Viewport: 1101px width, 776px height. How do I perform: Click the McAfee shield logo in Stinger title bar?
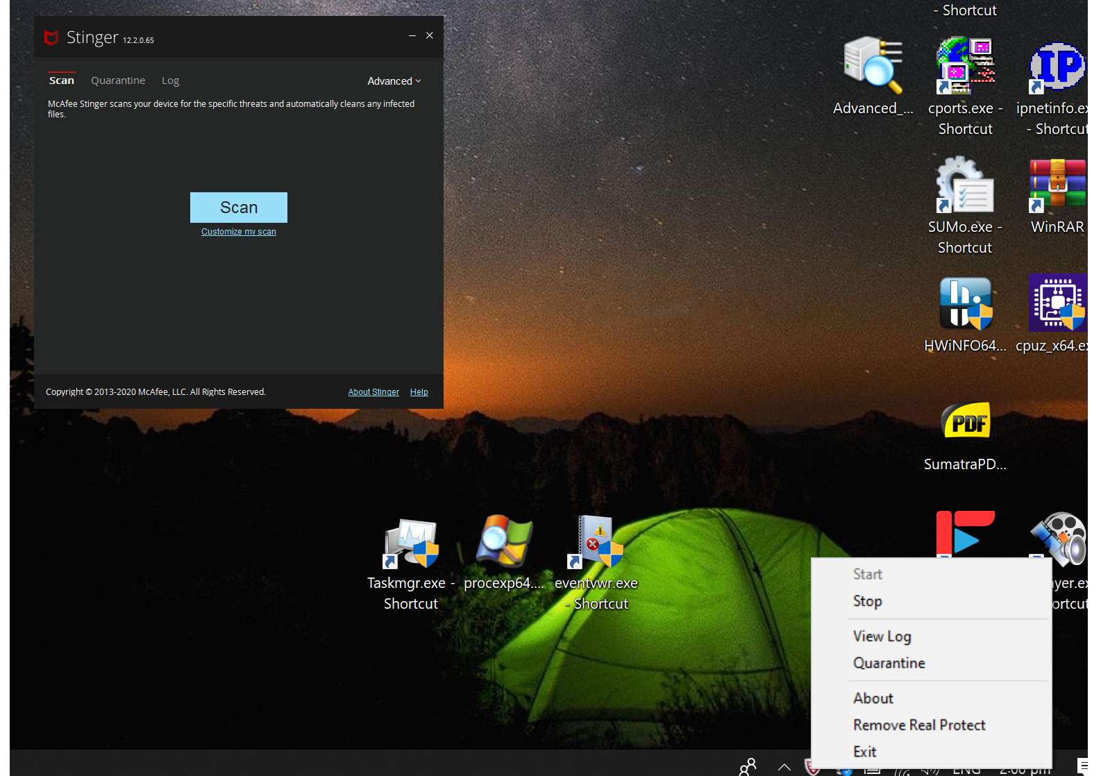tap(51, 37)
